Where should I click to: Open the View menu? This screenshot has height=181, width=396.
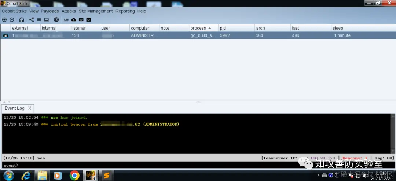pyautogui.click(x=34, y=11)
